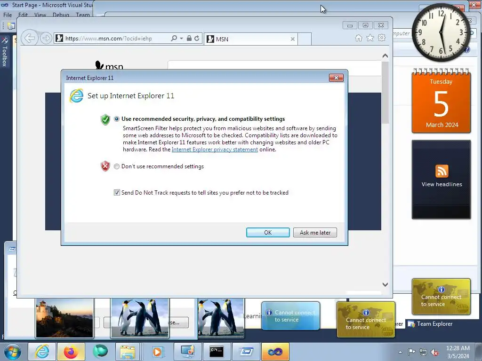This screenshot has height=361, width=482.
Task: Click the teal globe taskbar icon
Action: pos(100,352)
